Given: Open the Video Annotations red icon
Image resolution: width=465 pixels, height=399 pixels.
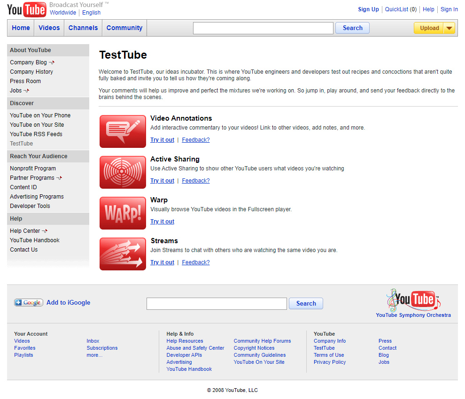Looking at the screenshot, I should 123,131.
